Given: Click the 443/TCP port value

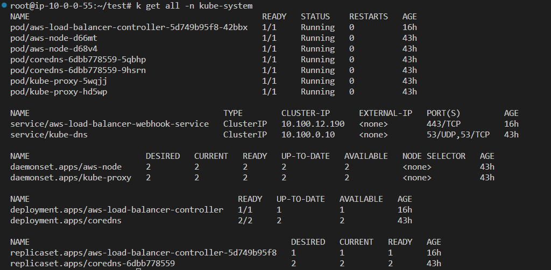Looking at the screenshot, I should (x=443, y=124).
